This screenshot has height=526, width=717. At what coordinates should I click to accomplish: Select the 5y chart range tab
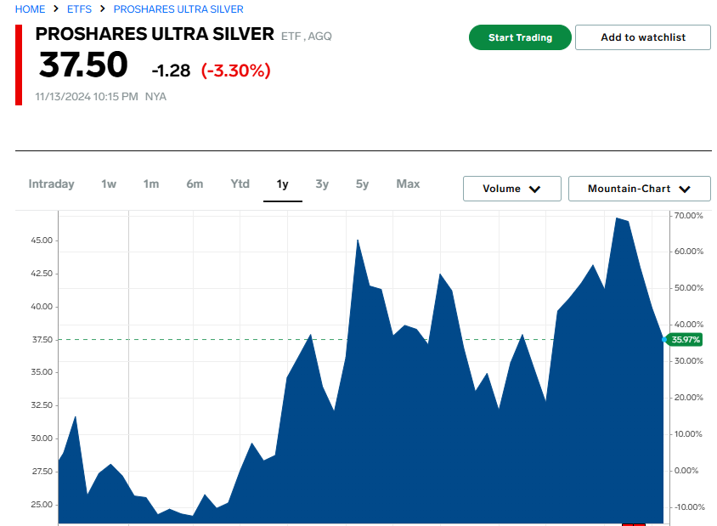coord(362,184)
